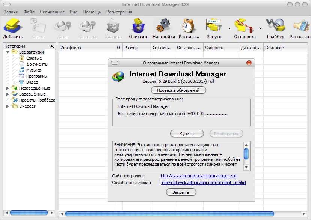
Task: Launch the Граббер toolbar icon
Action: [x=275, y=25]
